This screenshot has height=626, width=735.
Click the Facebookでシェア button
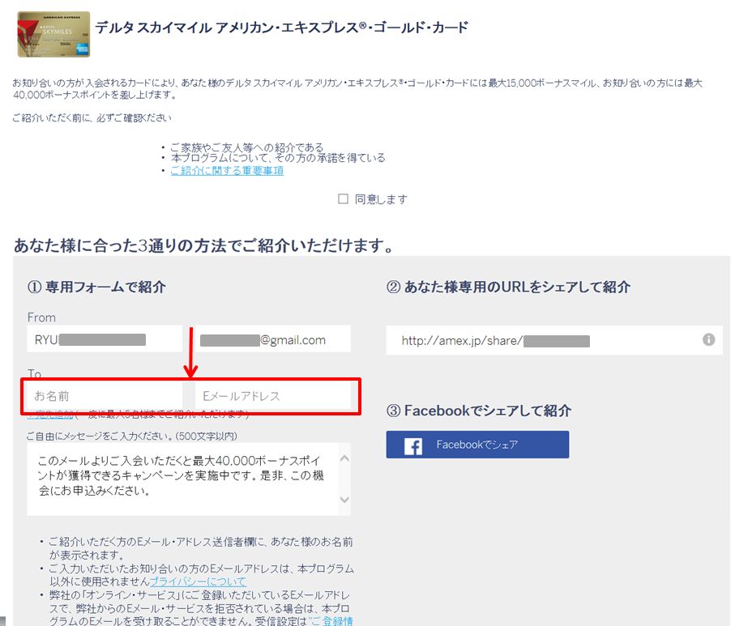pyautogui.click(x=477, y=445)
